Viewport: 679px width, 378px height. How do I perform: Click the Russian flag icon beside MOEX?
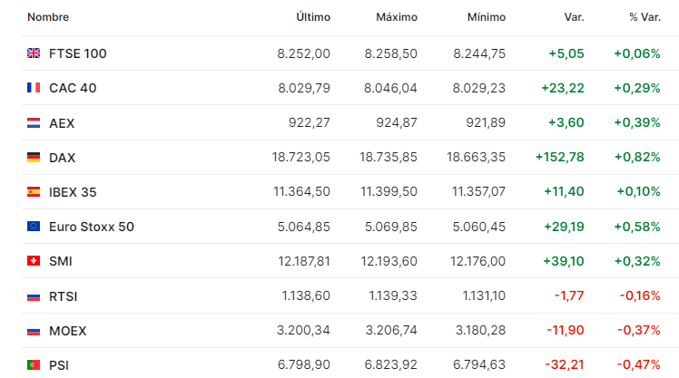pos(34,331)
